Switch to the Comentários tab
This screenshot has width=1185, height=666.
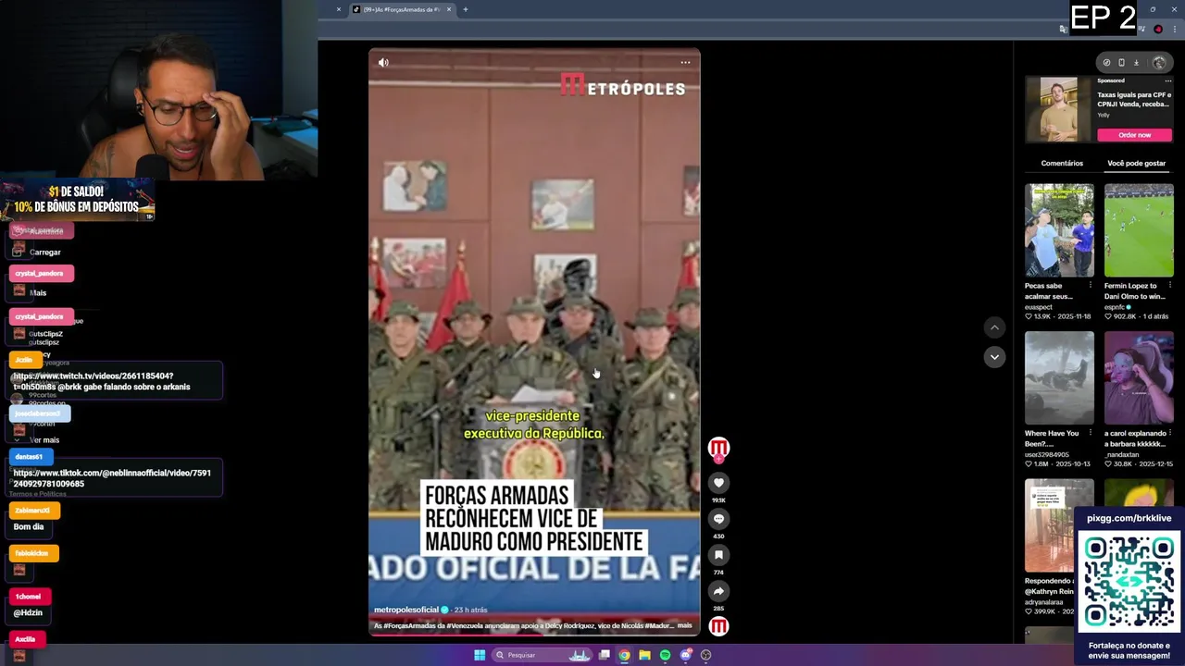point(1062,164)
